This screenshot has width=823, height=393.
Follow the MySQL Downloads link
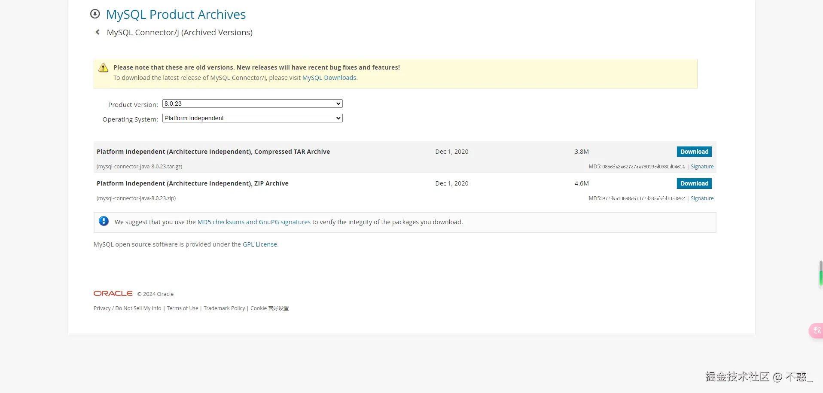(x=329, y=78)
